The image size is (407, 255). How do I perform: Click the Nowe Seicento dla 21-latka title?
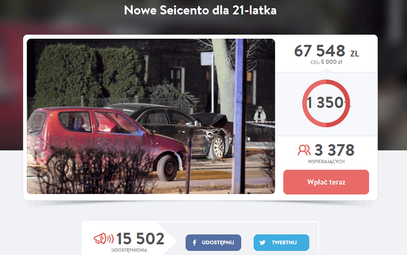pyautogui.click(x=200, y=10)
